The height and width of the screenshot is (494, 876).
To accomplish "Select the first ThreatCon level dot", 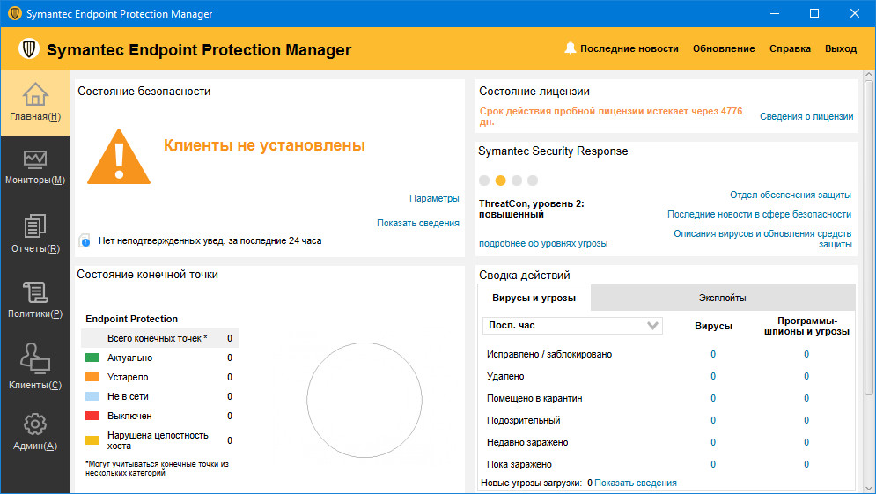I will tap(484, 180).
